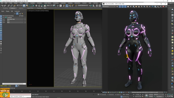Click the Mirror tool icon
The image size is (174, 98).
coord(91,6)
